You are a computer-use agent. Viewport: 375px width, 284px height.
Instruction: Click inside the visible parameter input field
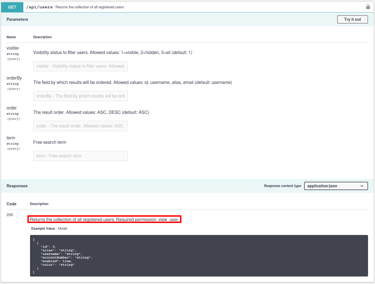pos(80,66)
